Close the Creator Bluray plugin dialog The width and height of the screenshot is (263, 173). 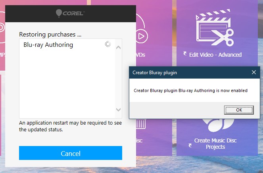pos(254,72)
